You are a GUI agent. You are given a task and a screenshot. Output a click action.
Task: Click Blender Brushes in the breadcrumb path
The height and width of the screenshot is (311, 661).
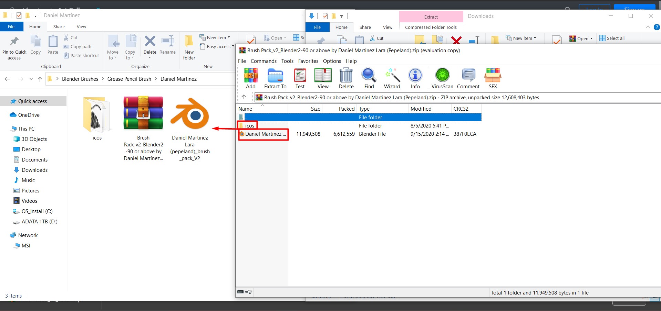click(x=80, y=79)
